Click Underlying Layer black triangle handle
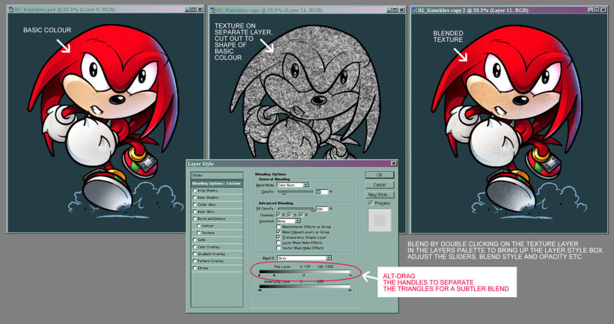 pos(260,290)
